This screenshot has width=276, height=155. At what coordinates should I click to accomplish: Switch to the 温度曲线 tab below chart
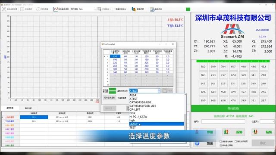click(10, 108)
